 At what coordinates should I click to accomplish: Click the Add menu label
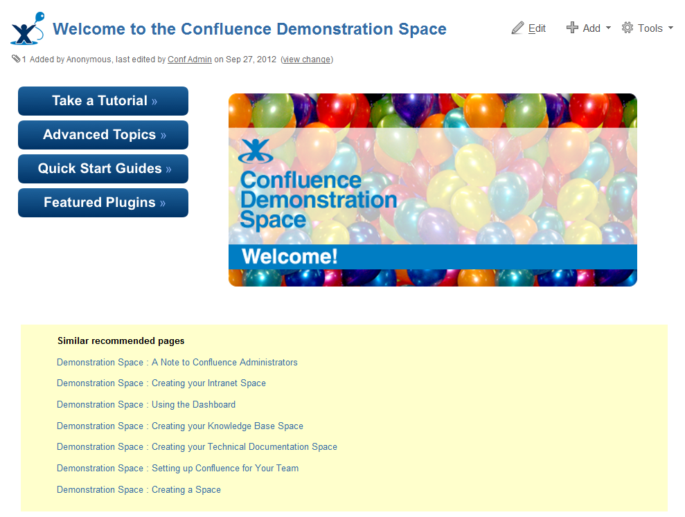coord(591,28)
